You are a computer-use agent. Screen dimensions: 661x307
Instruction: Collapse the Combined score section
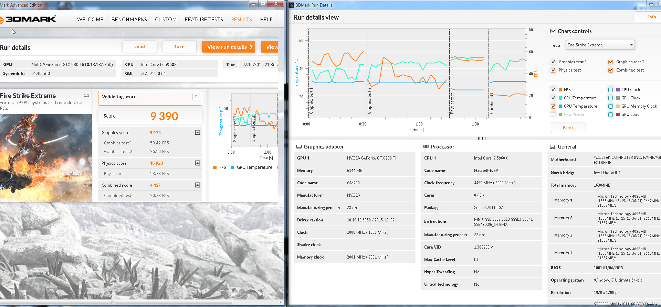[x=198, y=185]
